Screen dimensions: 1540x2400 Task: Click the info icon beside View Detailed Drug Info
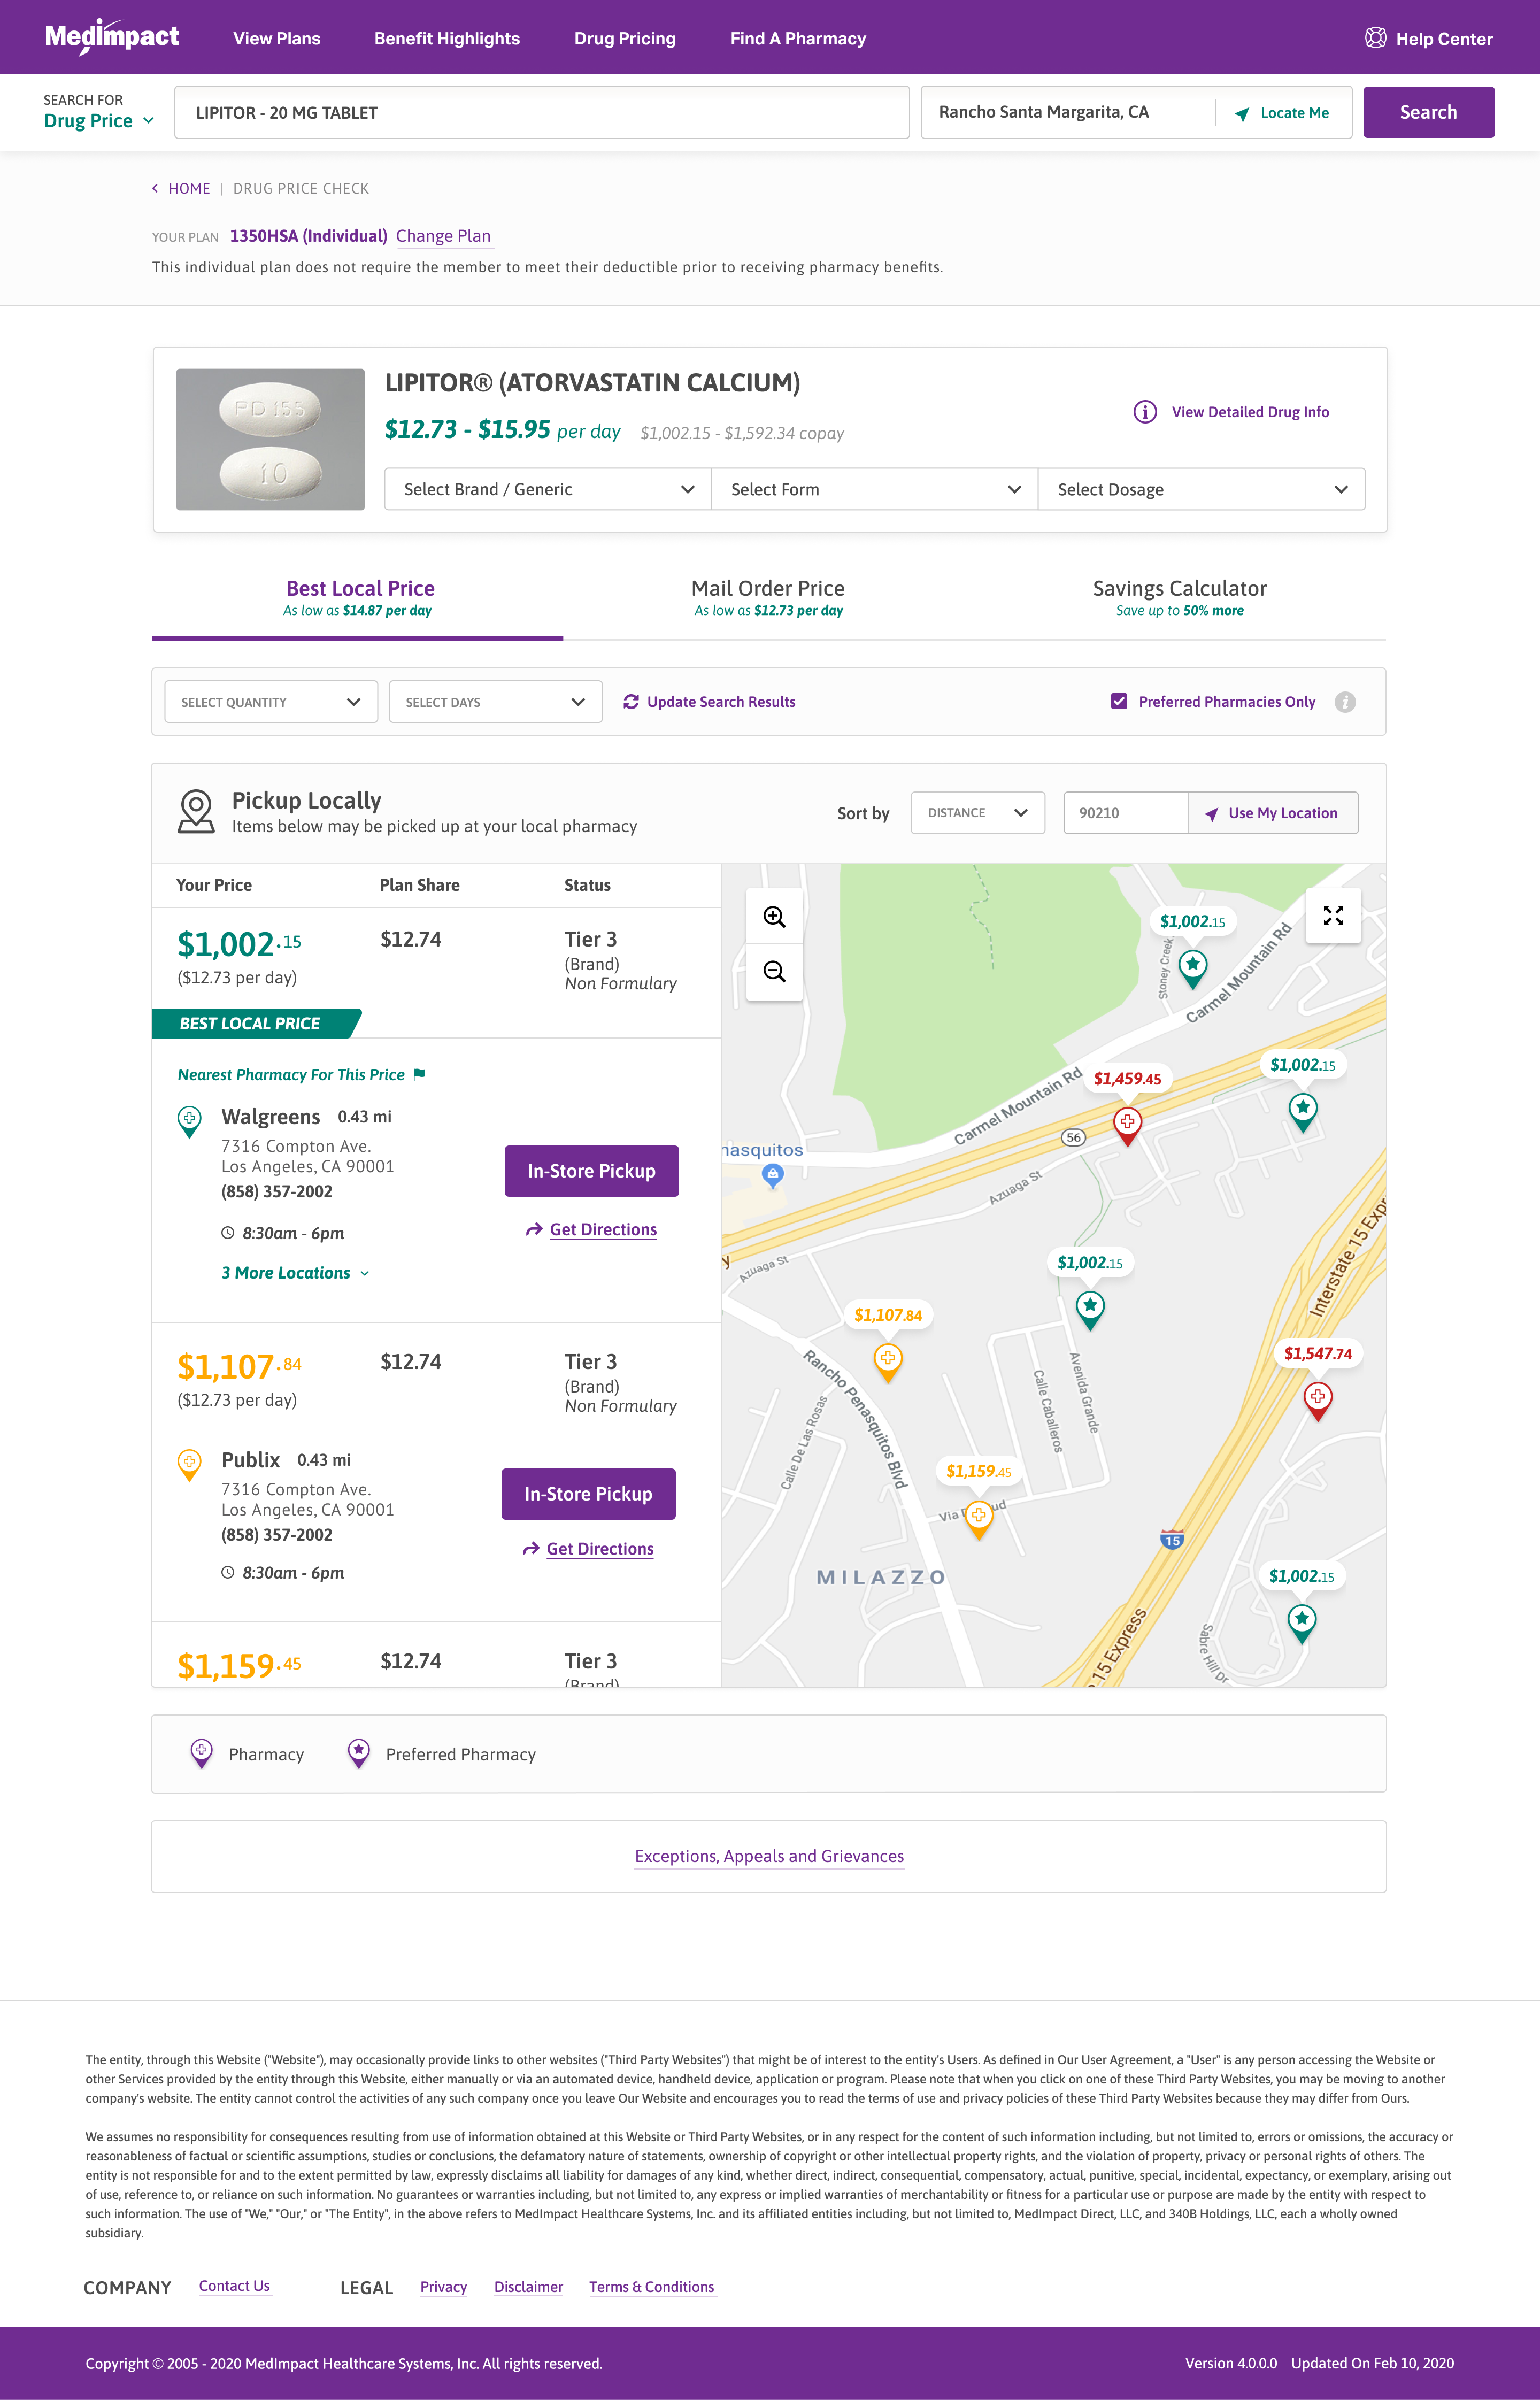[x=1145, y=412]
